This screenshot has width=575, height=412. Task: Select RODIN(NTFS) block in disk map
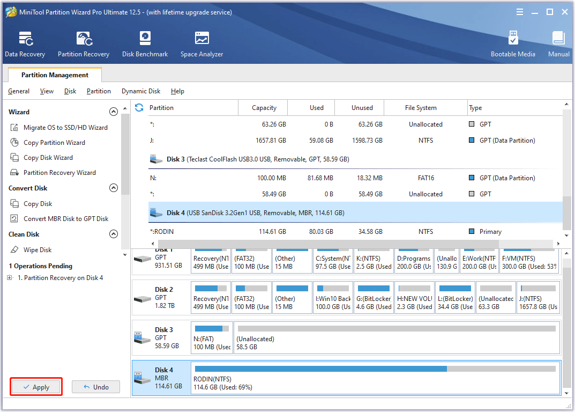(376, 378)
